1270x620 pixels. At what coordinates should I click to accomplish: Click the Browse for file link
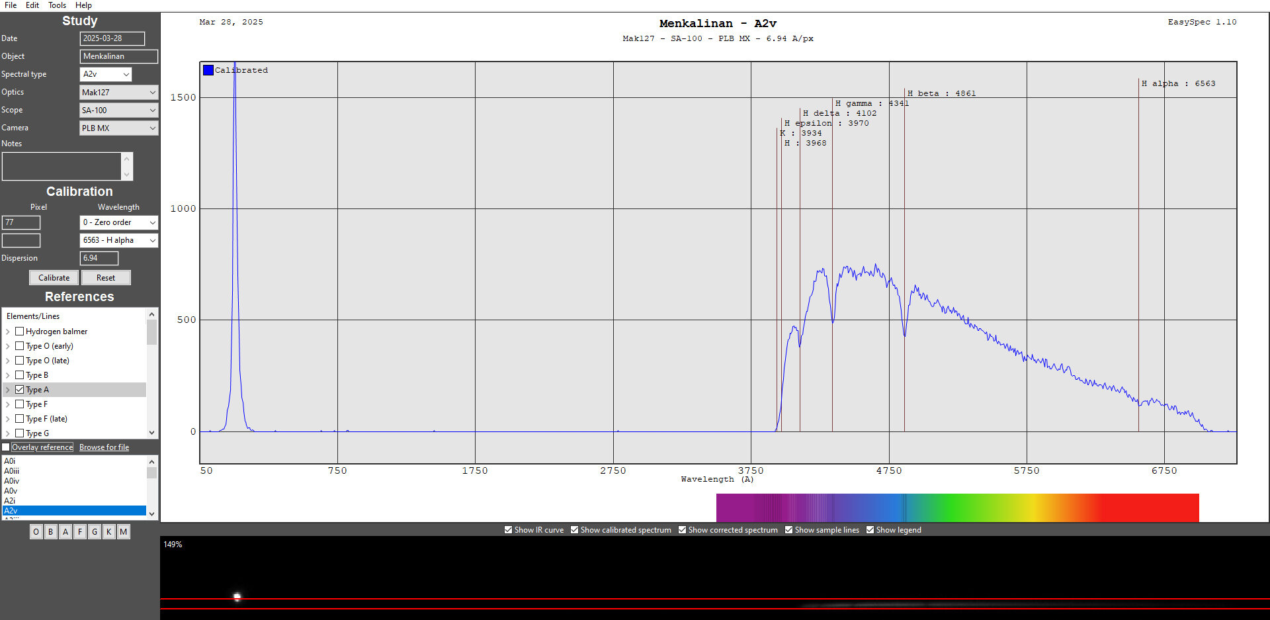104,447
